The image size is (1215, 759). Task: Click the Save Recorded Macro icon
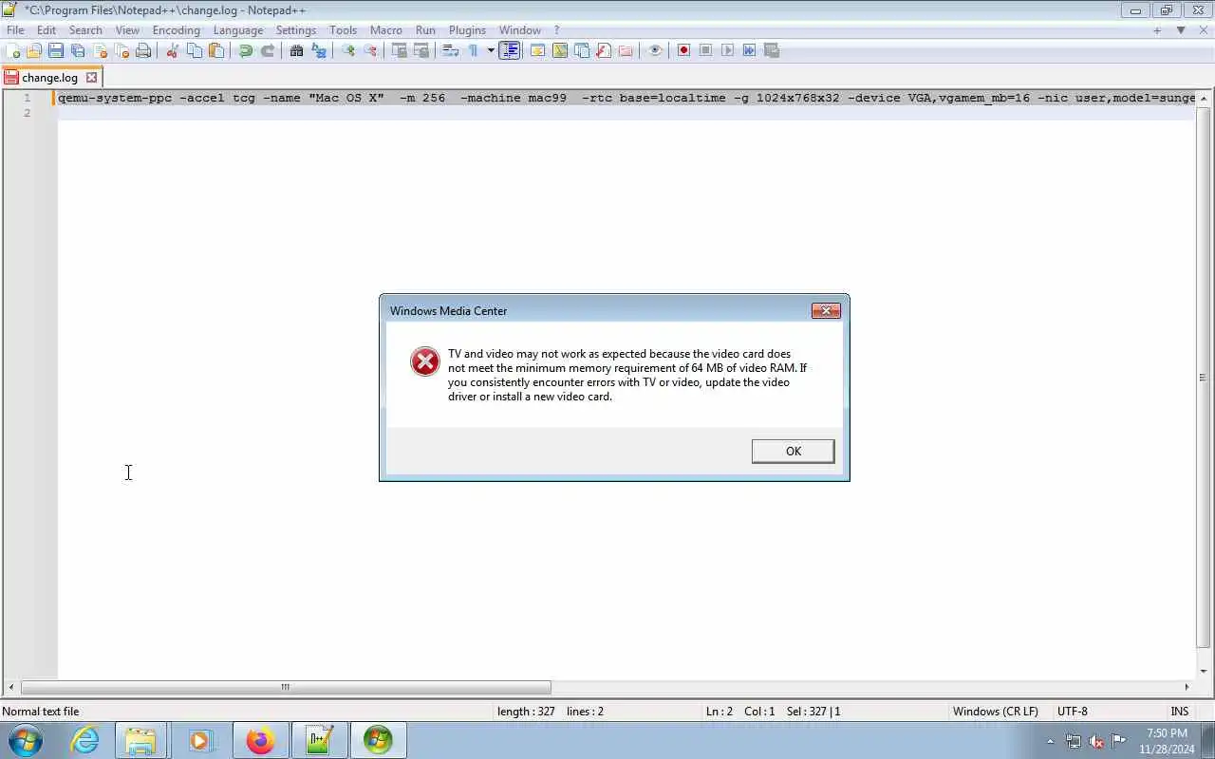(771, 50)
